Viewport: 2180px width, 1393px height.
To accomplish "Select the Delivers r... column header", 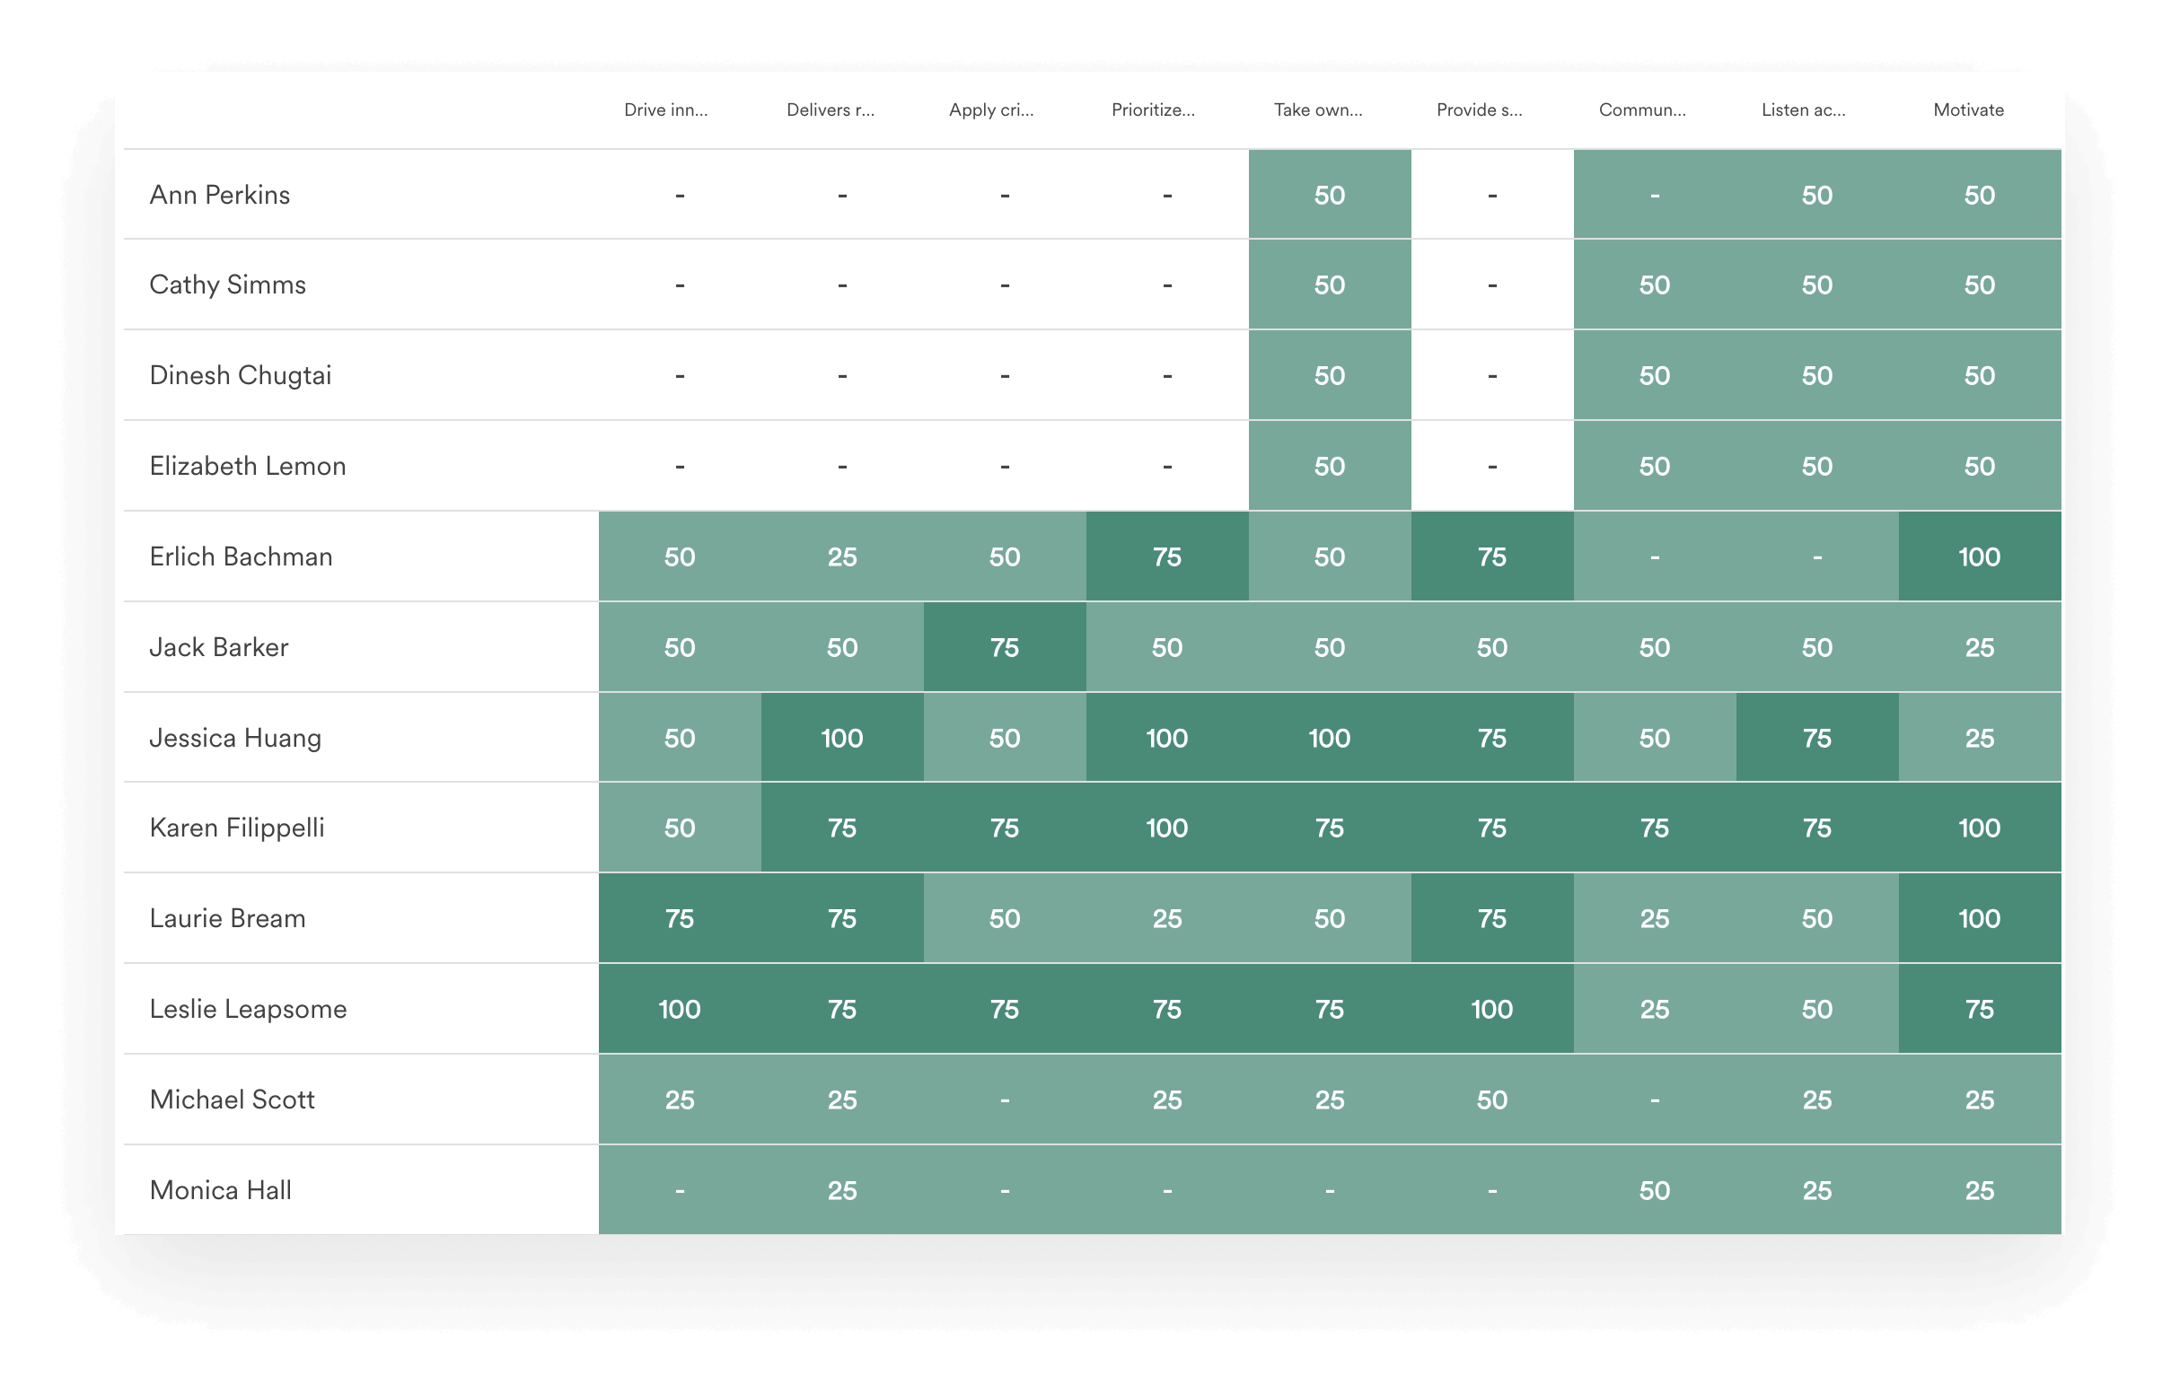I will coord(830,110).
